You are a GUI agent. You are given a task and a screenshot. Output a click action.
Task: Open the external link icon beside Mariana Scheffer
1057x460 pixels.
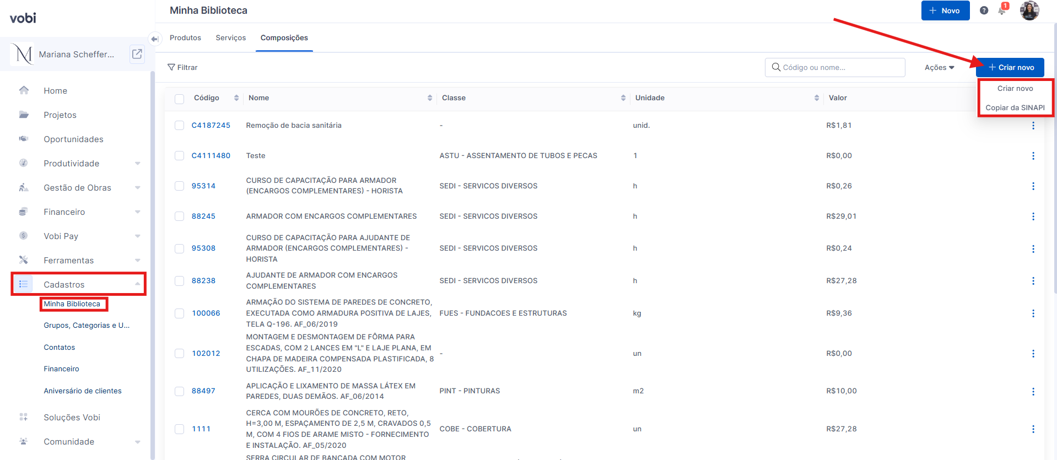(137, 54)
